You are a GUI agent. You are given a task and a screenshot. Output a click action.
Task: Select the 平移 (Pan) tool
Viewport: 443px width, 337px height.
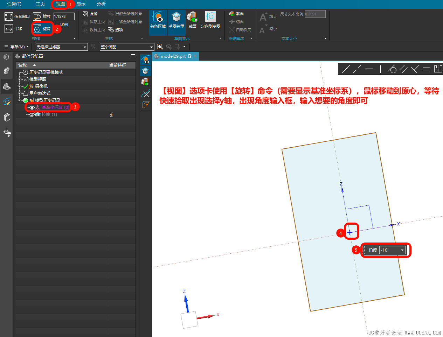(x=9, y=29)
